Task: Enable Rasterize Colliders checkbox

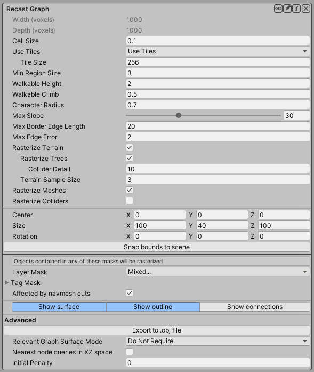Action: (x=130, y=201)
